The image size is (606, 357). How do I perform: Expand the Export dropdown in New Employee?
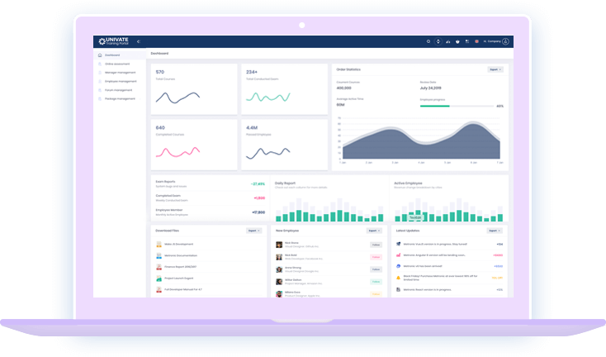click(x=374, y=231)
